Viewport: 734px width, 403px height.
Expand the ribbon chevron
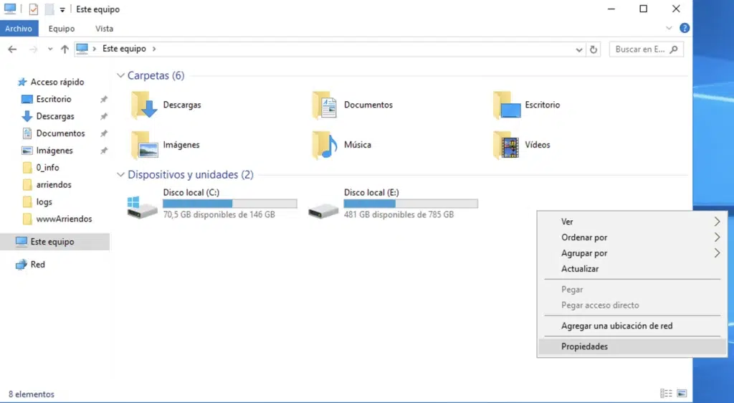[x=669, y=28]
